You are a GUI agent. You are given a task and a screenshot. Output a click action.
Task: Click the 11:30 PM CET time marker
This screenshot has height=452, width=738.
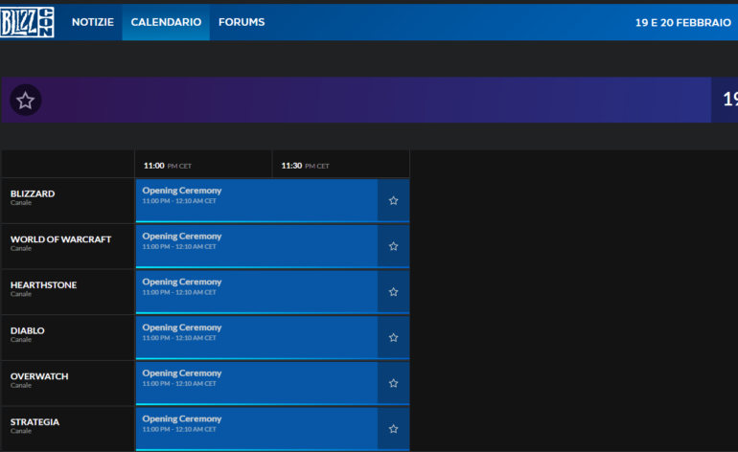pos(305,166)
